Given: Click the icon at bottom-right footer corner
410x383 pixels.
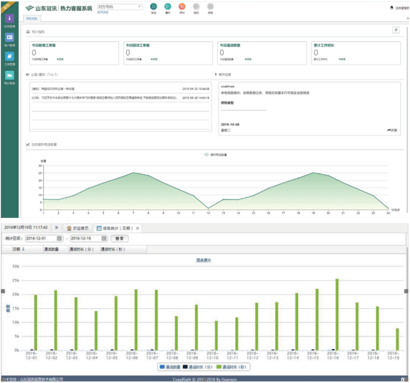Looking at the screenshot, I should click(x=403, y=379).
